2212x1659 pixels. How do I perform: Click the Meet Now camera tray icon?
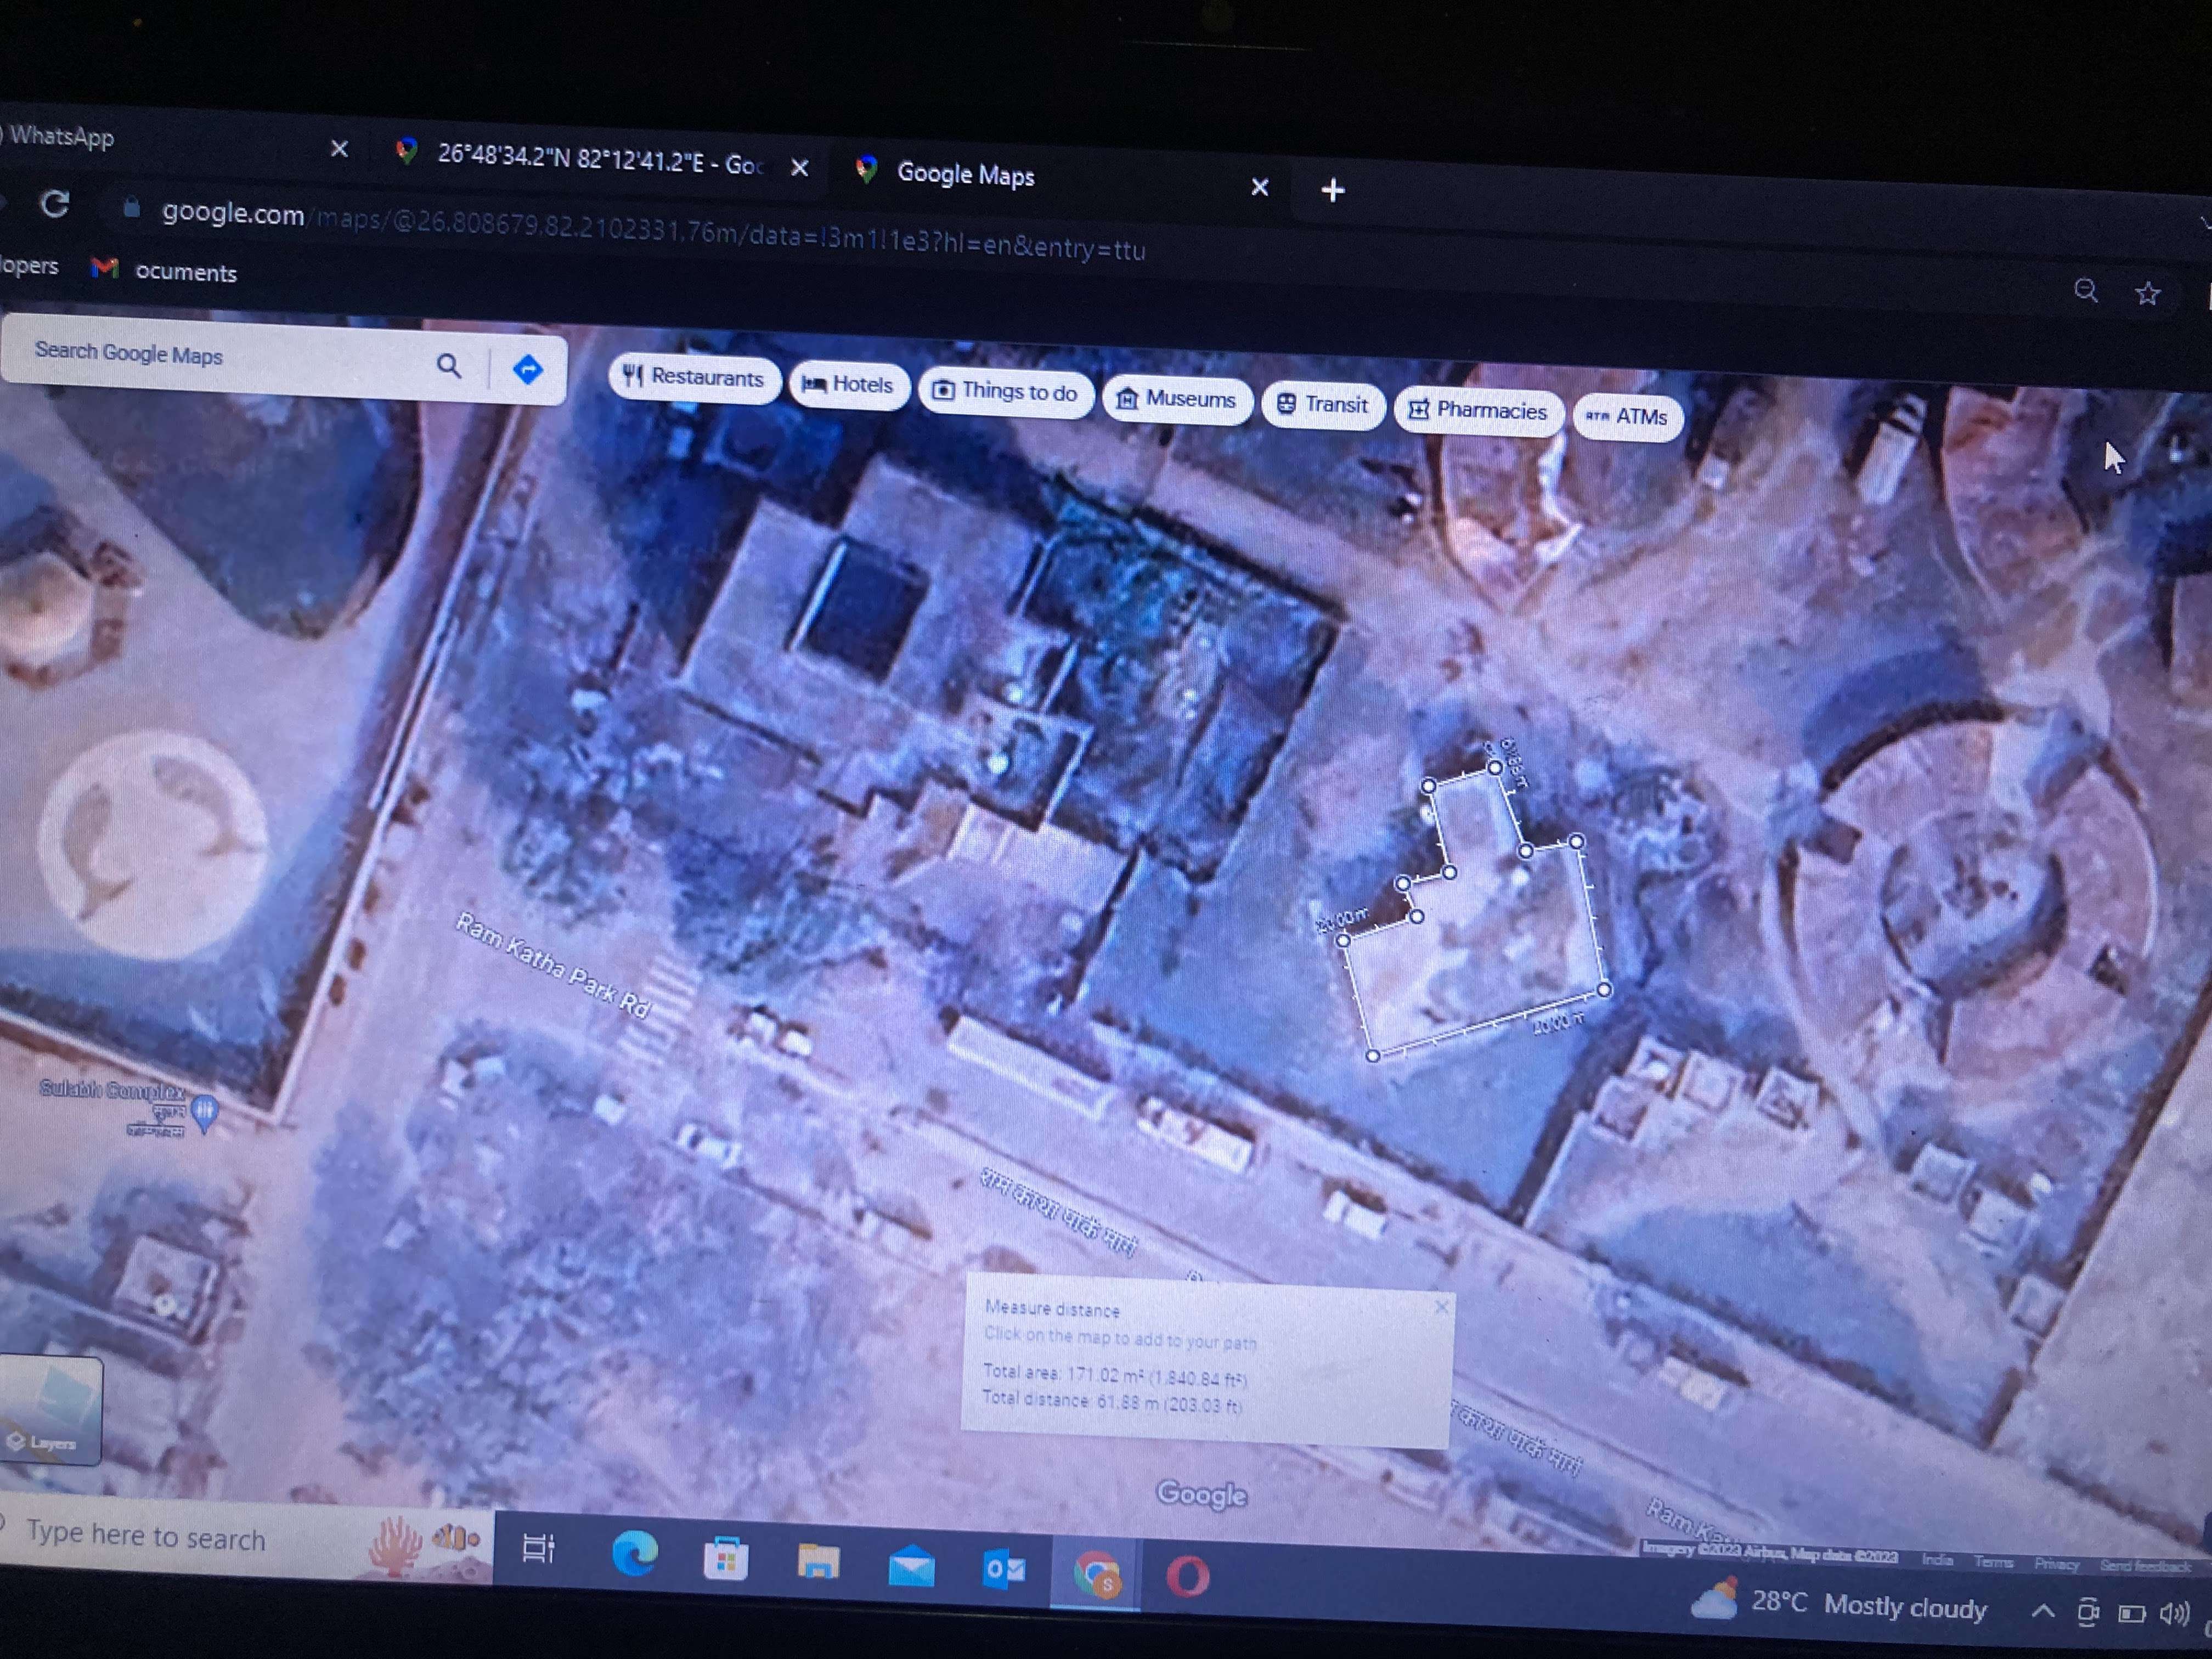coord(2087,1613)
